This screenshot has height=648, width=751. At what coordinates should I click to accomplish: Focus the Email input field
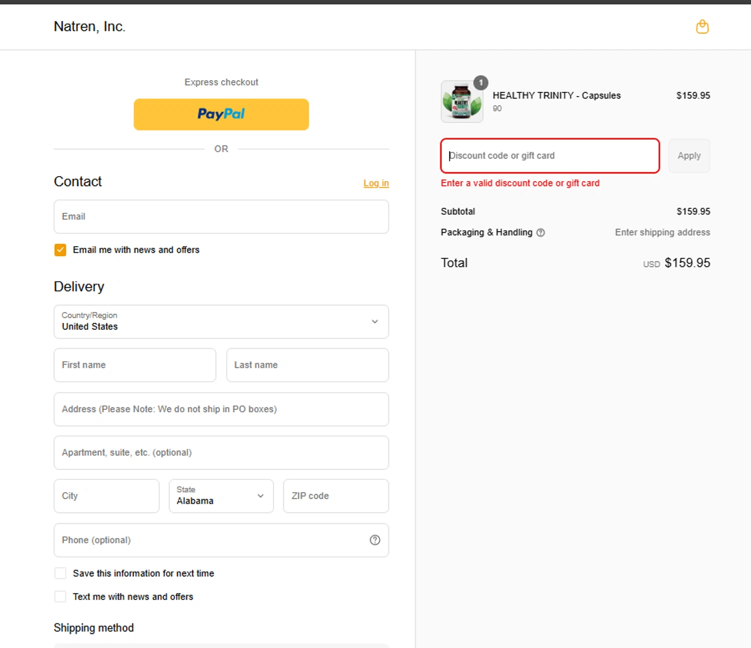click(221, 217)
